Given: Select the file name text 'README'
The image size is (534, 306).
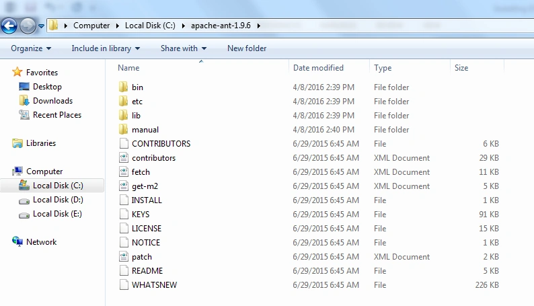Looking at the screenshot, I should coord(147,271).
